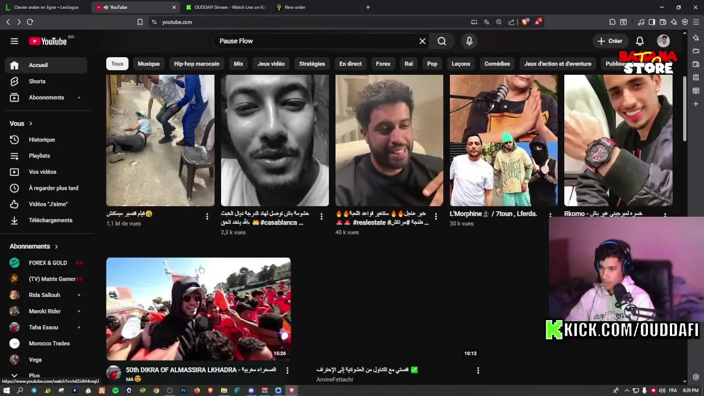Select the Pop chip

(432, 64)
